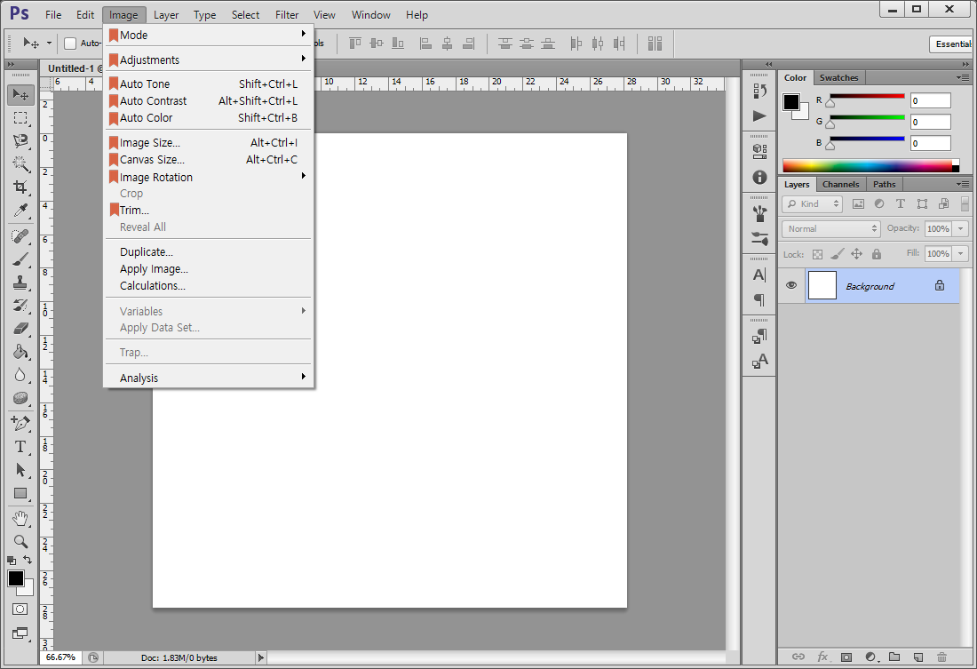The image size is (977, 669).
Task: Select the Sponge tool
Action: [x=20, y=398]
